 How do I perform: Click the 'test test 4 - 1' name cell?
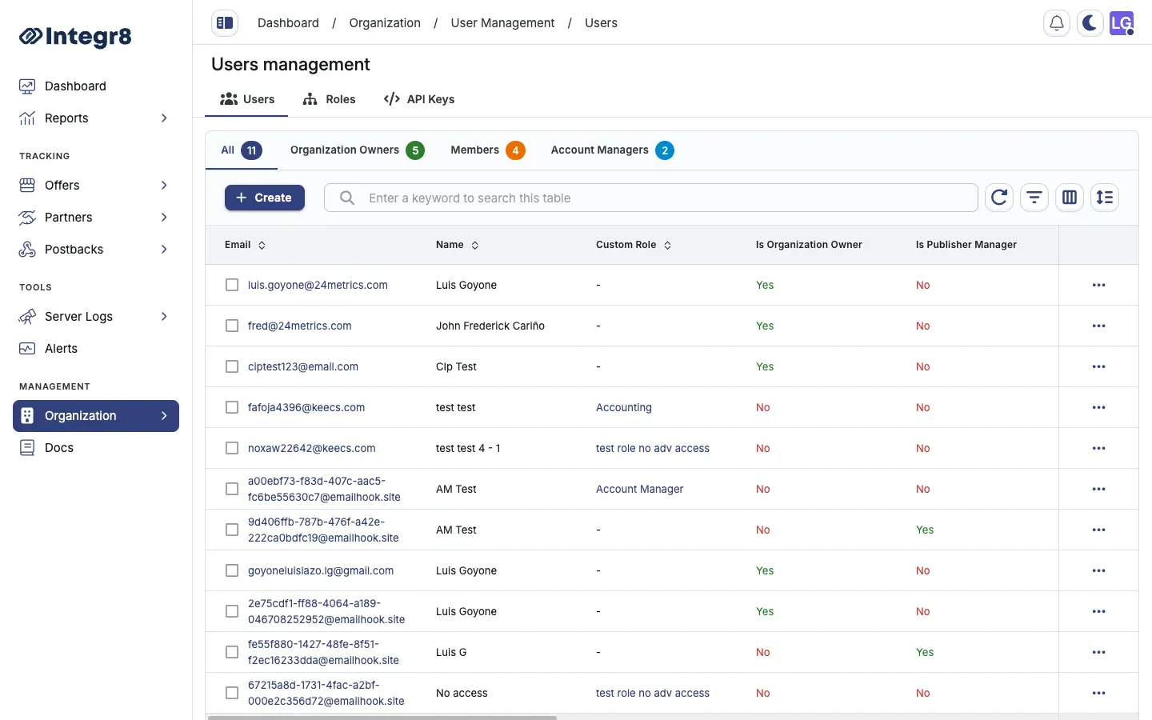[468, 448]
